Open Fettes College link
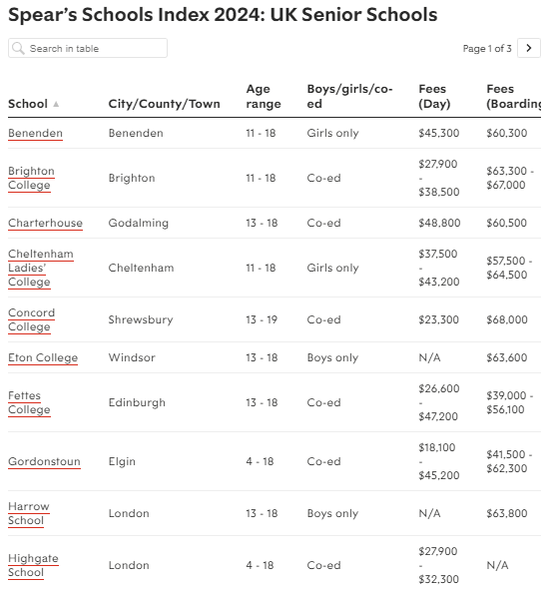The image size is (548, 591). click(x=29, y=402)
